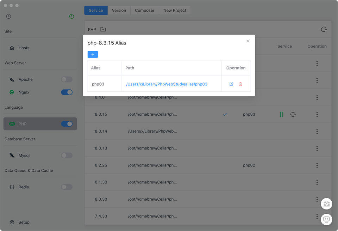Select Apache in the sidebar
This screenshot has height=231, width=338.
coord(25,79)
